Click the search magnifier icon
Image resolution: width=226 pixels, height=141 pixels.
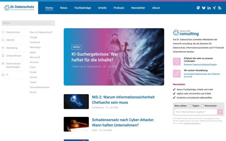tap(52, 23)
